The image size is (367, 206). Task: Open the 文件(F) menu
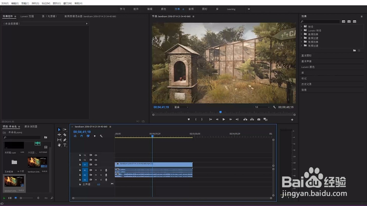point(5,3)
